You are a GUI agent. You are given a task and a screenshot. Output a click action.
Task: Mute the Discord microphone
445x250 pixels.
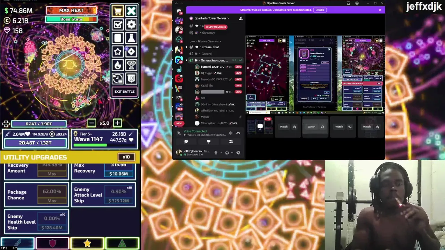(216, 153)
